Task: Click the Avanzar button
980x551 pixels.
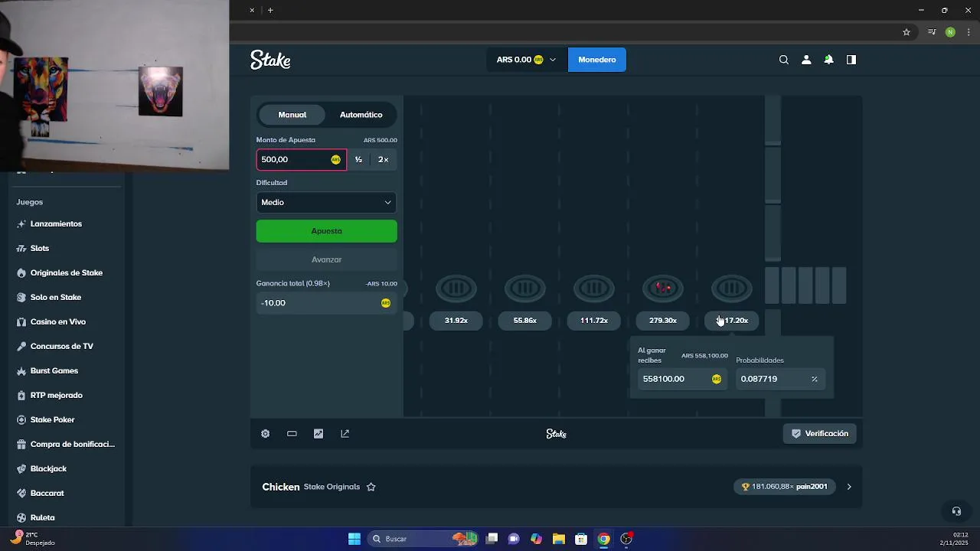Action: click(x=327, y=259)
